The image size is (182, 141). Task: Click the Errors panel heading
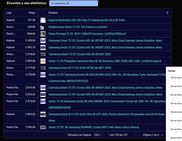tap(172, 71)
